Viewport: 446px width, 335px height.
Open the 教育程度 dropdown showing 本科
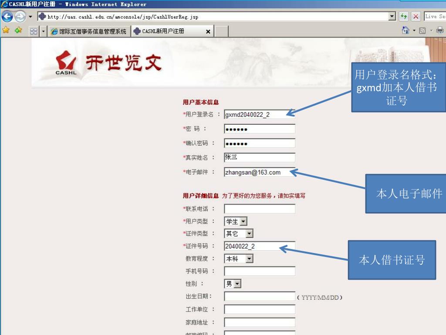[239, 259]
